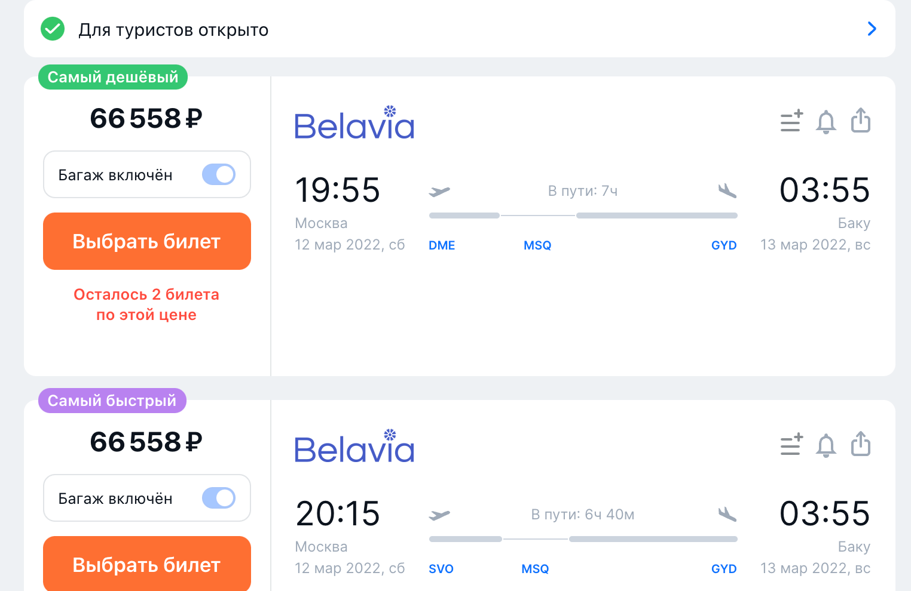Toggle baggage included on the cheapest ticket

pos(219,174)
